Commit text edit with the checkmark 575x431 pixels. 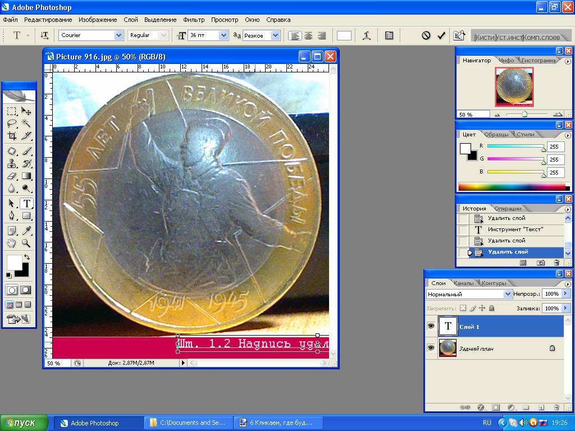441,35
